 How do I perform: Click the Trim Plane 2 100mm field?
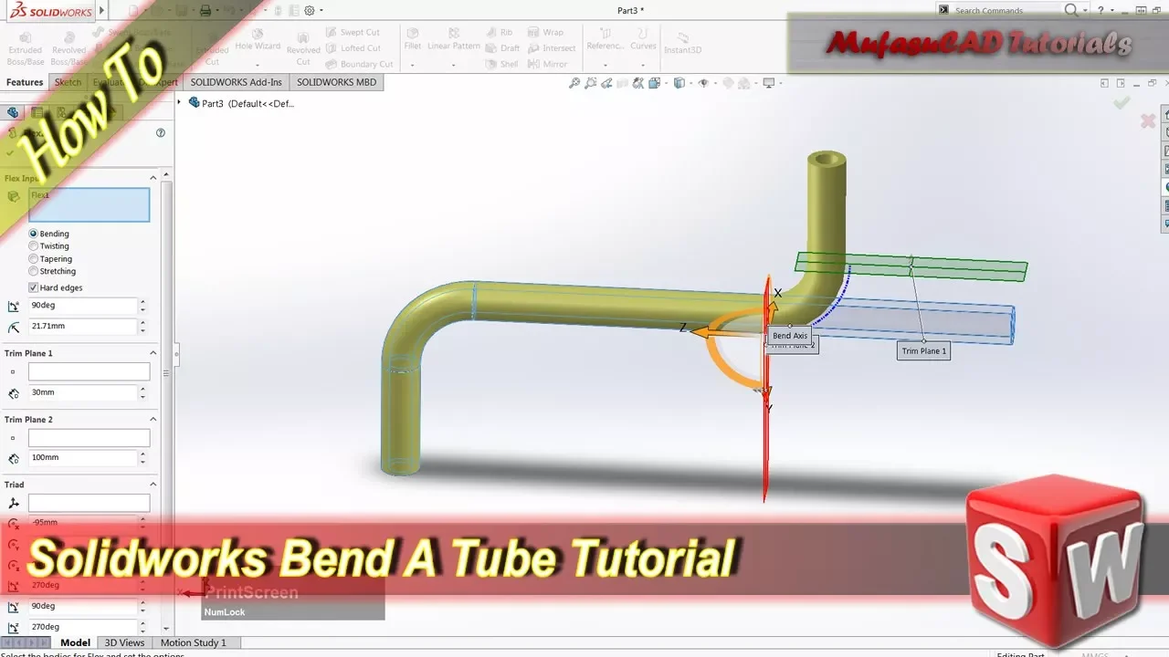(x=83, y=458)
